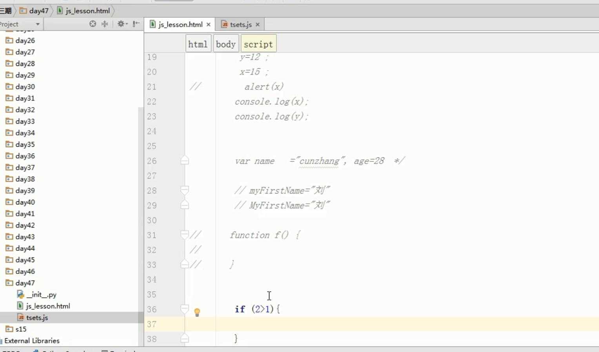Select the day35 folder

(25, 144)
